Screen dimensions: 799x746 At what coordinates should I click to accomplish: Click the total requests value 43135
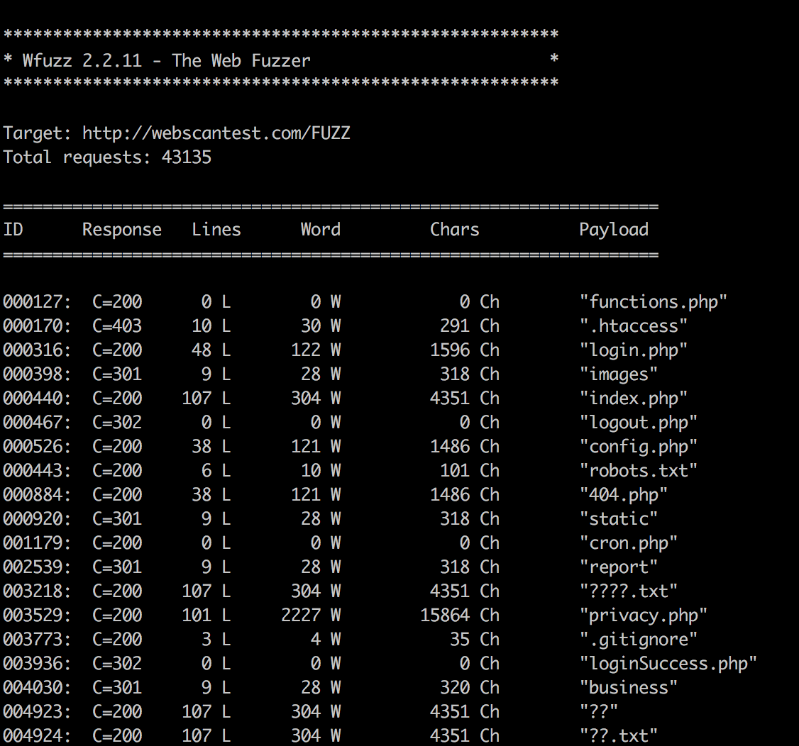coord(187,157)
